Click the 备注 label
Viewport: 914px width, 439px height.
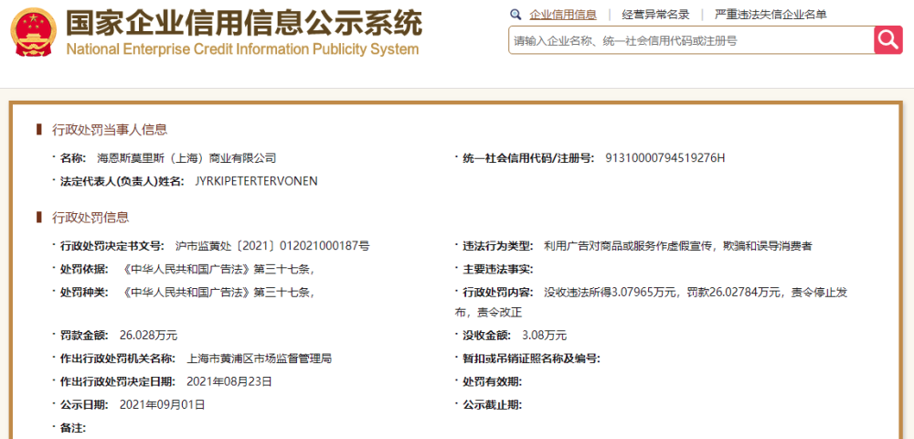click(x=73, y=428)
